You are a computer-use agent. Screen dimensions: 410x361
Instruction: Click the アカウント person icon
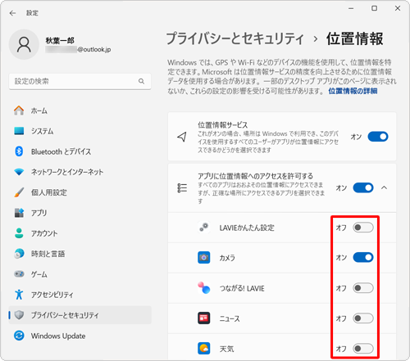coord(19,233)
